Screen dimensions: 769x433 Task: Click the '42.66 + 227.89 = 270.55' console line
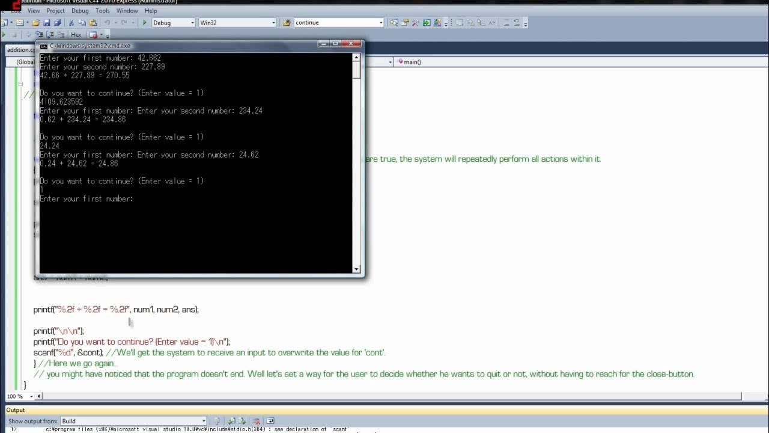coord(85,76)
